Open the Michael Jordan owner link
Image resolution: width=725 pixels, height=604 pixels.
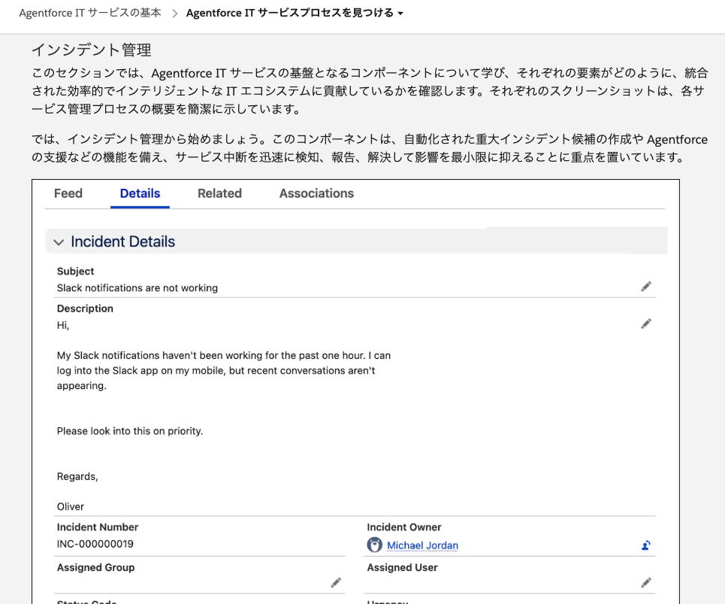tap(422, 545)
